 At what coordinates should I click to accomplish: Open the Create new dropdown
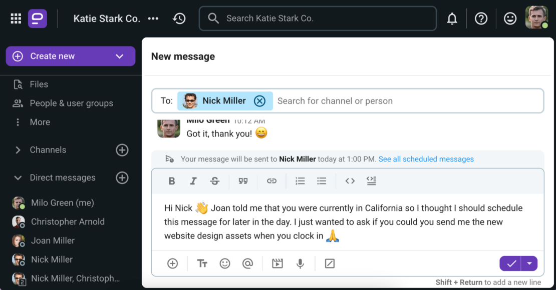pyautogui.click(x=120, y=56)
